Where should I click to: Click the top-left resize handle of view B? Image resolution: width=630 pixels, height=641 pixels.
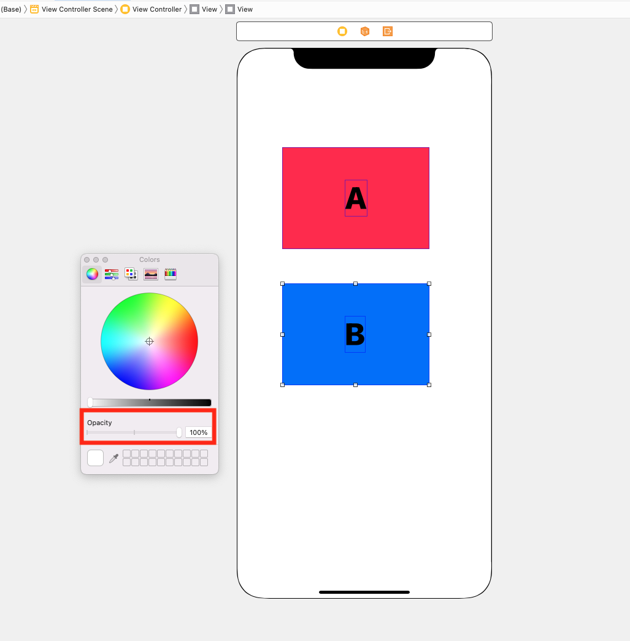point(283,284)
